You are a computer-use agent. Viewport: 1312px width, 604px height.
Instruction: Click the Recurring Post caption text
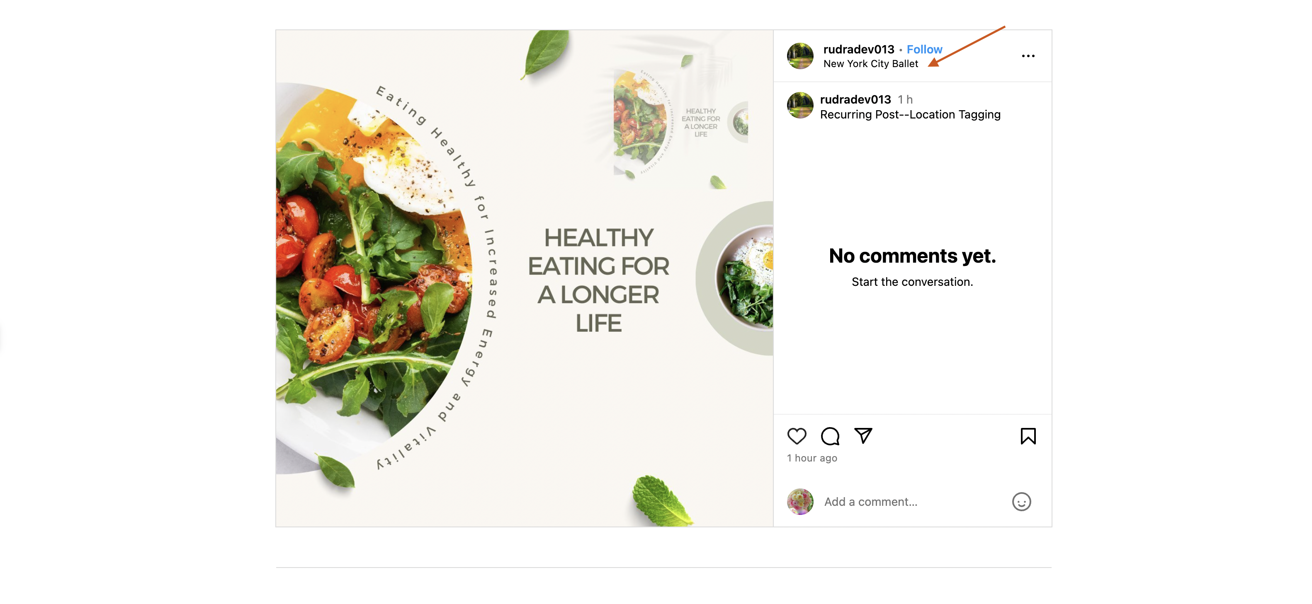(x=910, y=114)
